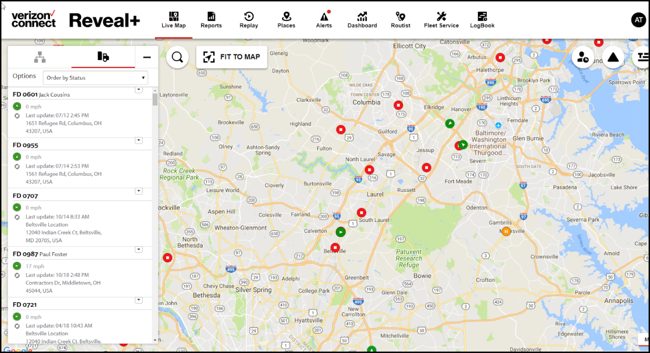This screenshot has width=650, height=353.
Task: Show driver status from the map controls
Action: [x=583, y=57]
